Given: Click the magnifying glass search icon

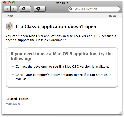Looking at the screenshot, I should tap(71, 9).
